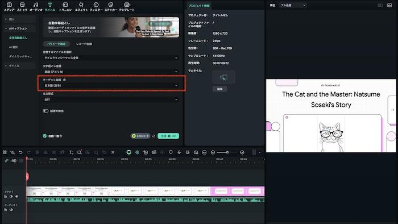Uncheck the auto-match checkbox at panel bottom
Viewport: 398px width, 224px height.
(45, 136)
